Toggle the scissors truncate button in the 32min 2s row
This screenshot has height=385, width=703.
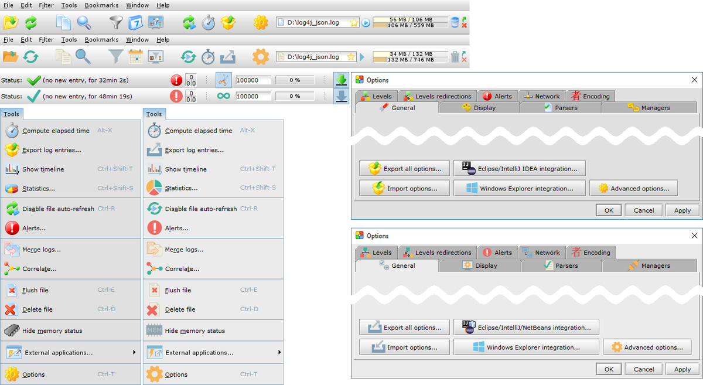pos(223,80)
